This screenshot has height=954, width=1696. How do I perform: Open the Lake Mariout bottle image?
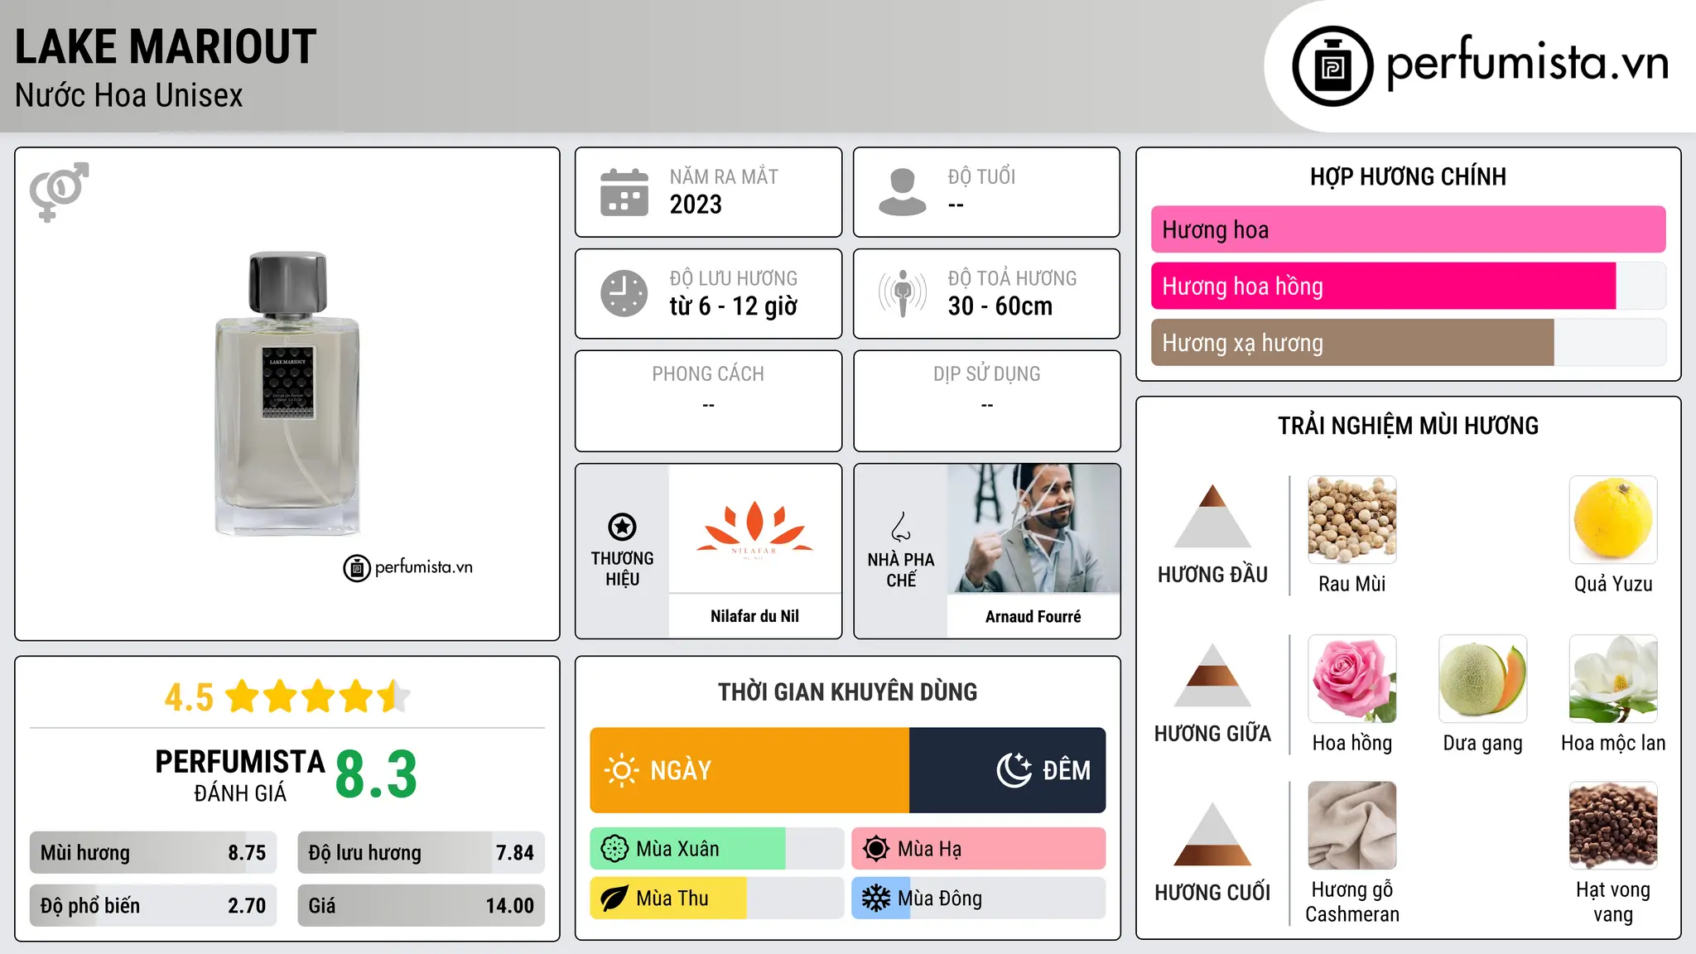click(x=287, y=393)
